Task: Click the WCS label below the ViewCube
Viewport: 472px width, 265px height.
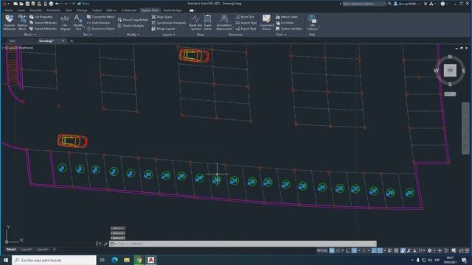Action: (450, 94)
